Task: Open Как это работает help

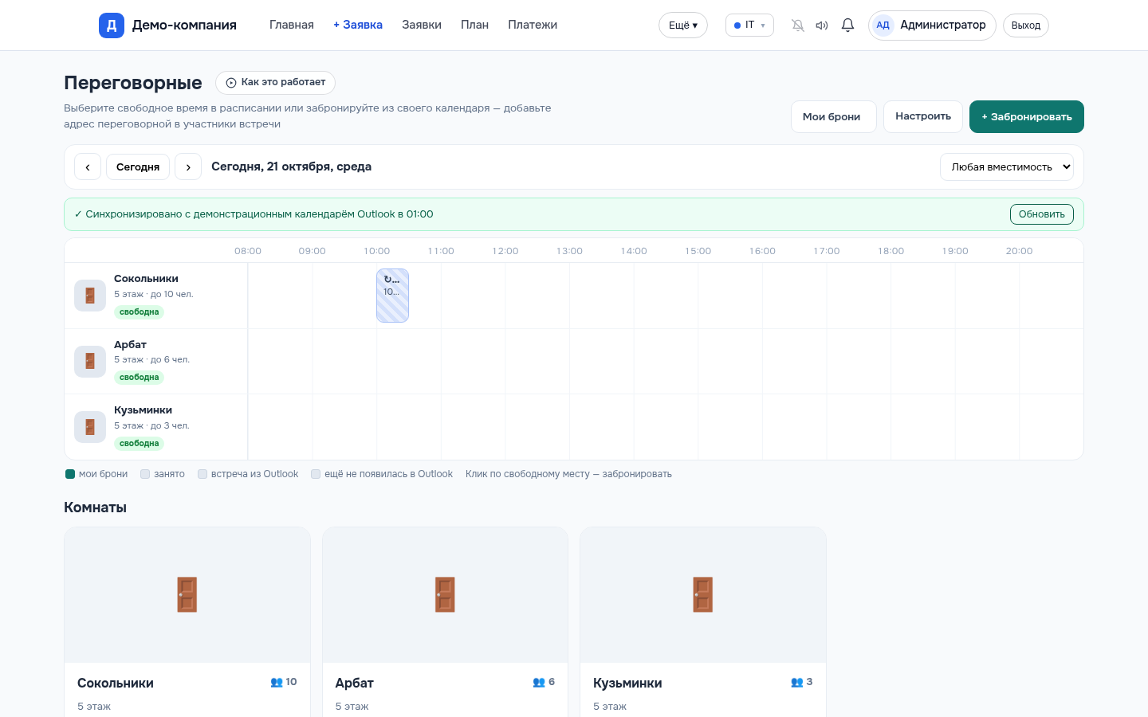Action: click(275, 83)
